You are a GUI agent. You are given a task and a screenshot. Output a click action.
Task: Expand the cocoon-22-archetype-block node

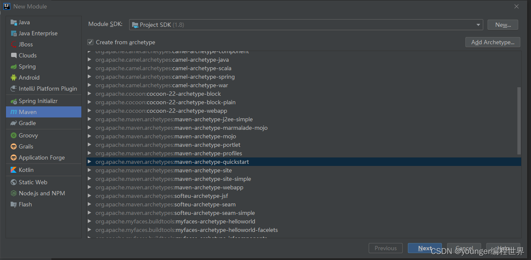(x=89, y=94)
